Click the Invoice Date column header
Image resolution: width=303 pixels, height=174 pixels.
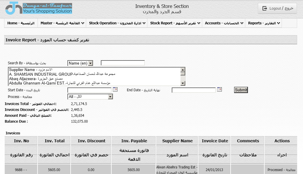215,141
